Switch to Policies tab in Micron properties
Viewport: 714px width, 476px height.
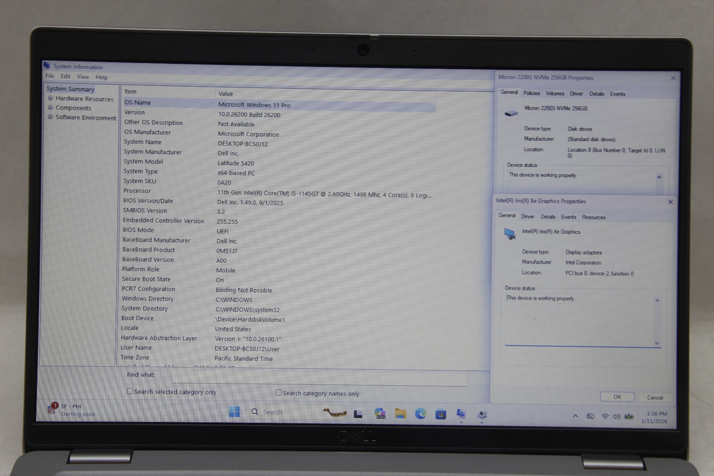(x=531, y=93)
